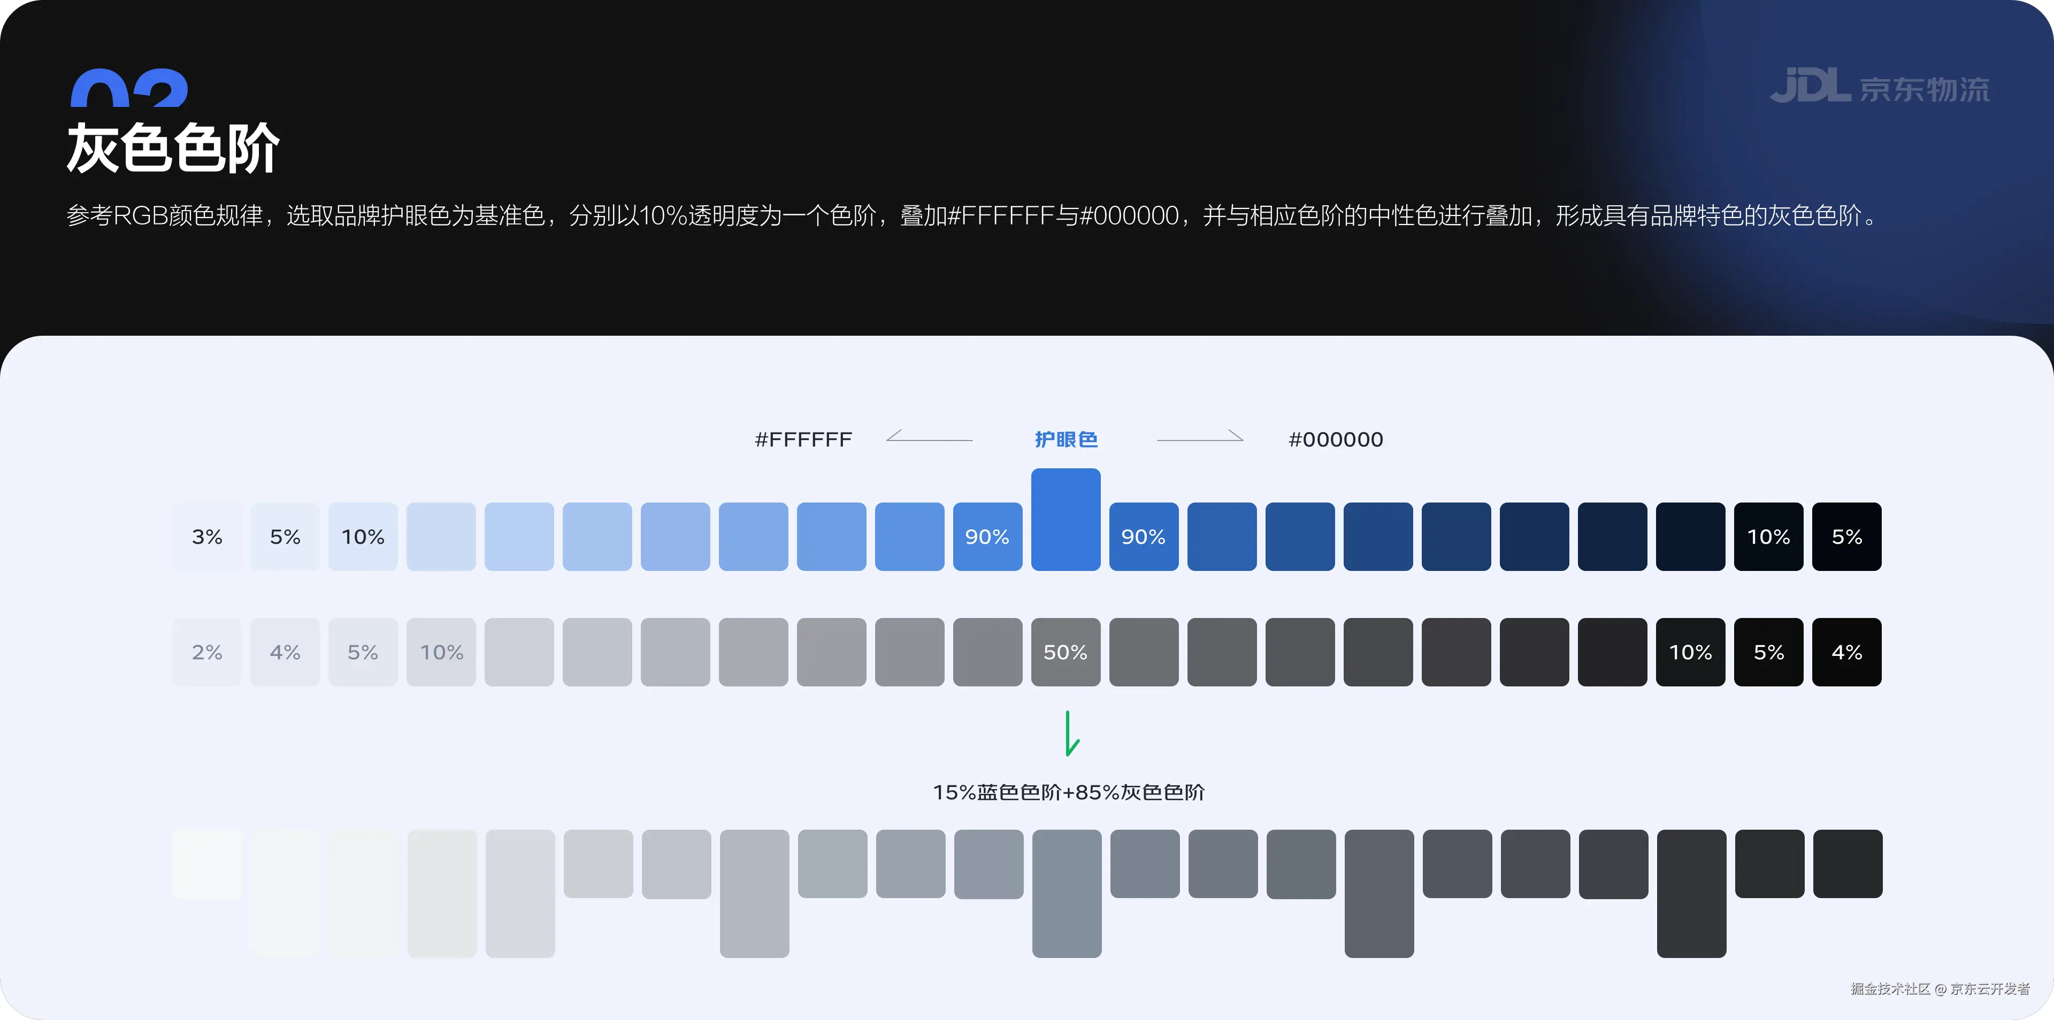
Task: Click the 3% swatch in blue row
Action: [206, 536]
